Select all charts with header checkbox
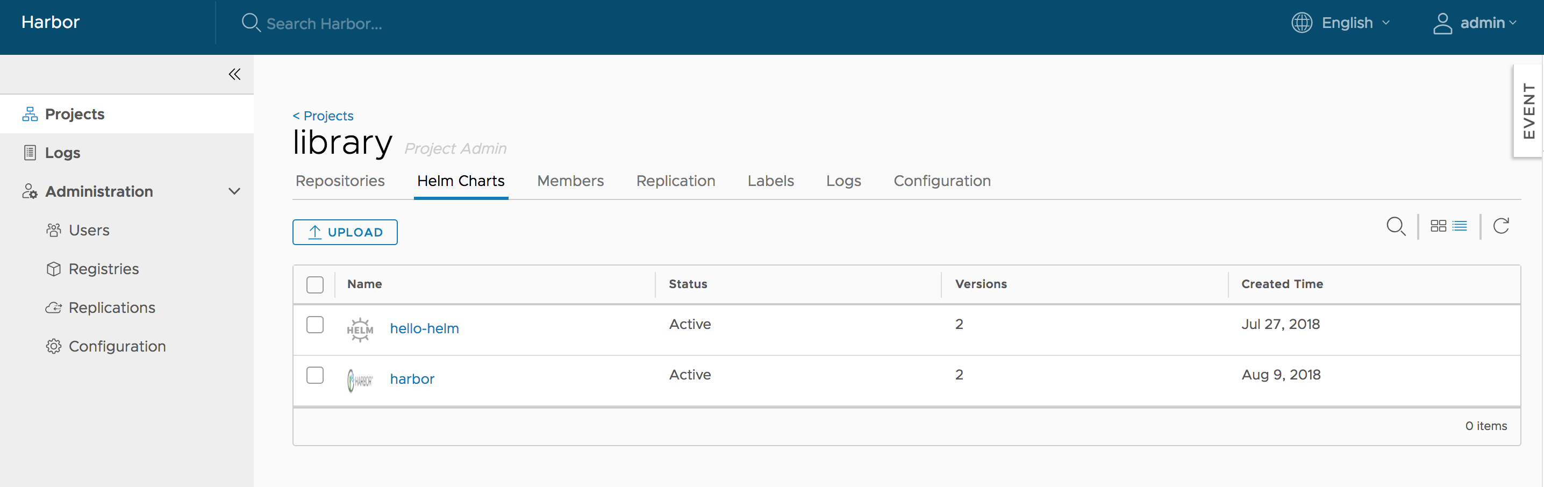 tap(314, 284)
